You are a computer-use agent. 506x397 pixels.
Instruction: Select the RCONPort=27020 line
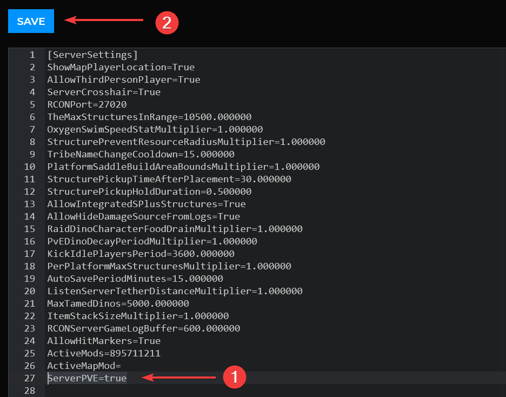86,104
